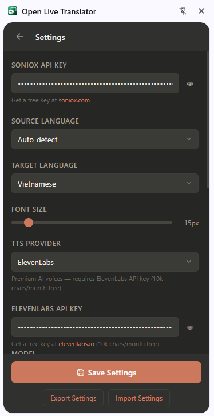Open the elevenlabs.io link
Viewport: 214px width, 416px height.
pyautogui.click(x=76, y=344)
